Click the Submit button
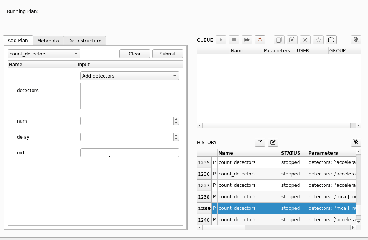 pos(168,54)
